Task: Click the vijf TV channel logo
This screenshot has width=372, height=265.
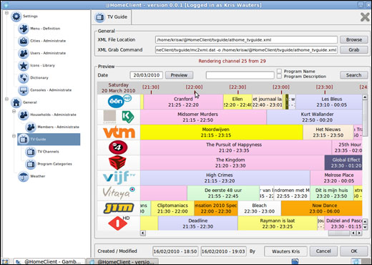Action: (119, 178)
